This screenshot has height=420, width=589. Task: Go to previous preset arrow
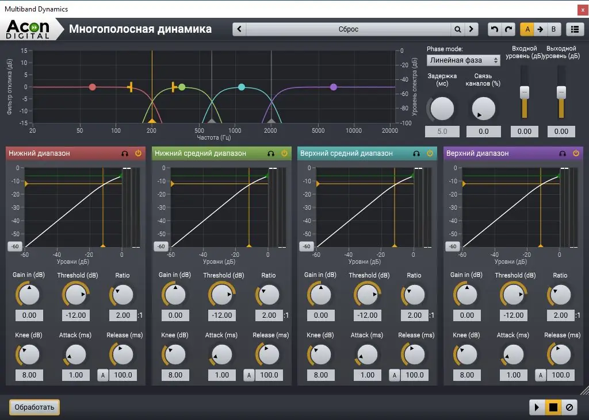point(239,29)
